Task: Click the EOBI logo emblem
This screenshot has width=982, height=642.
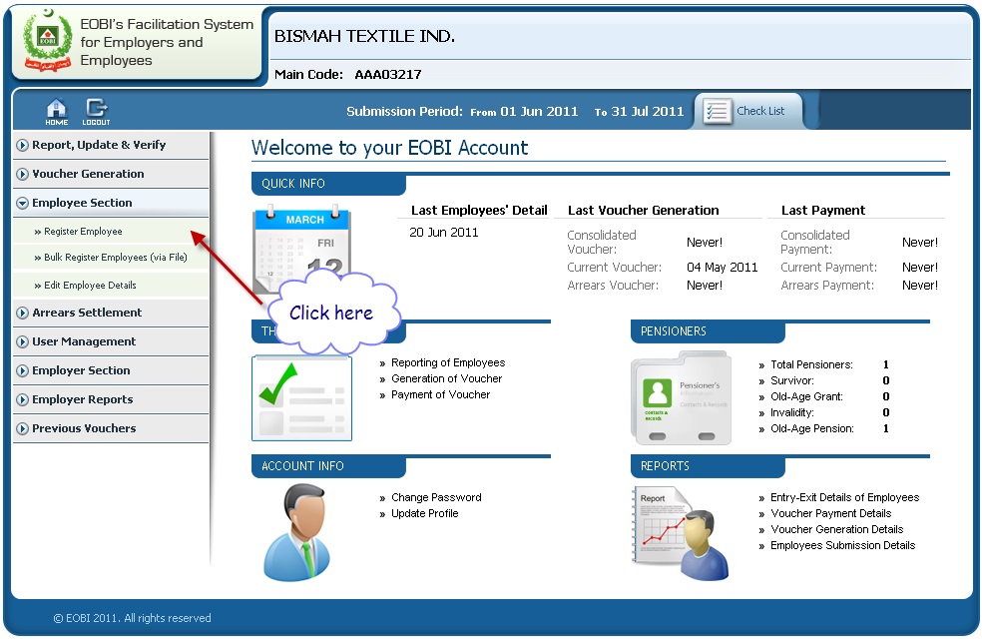Action: tap(48, 41)
